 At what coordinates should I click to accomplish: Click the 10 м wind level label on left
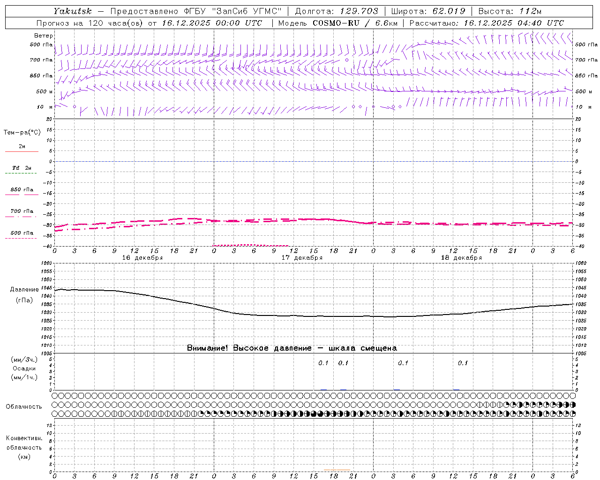(45, 107)
